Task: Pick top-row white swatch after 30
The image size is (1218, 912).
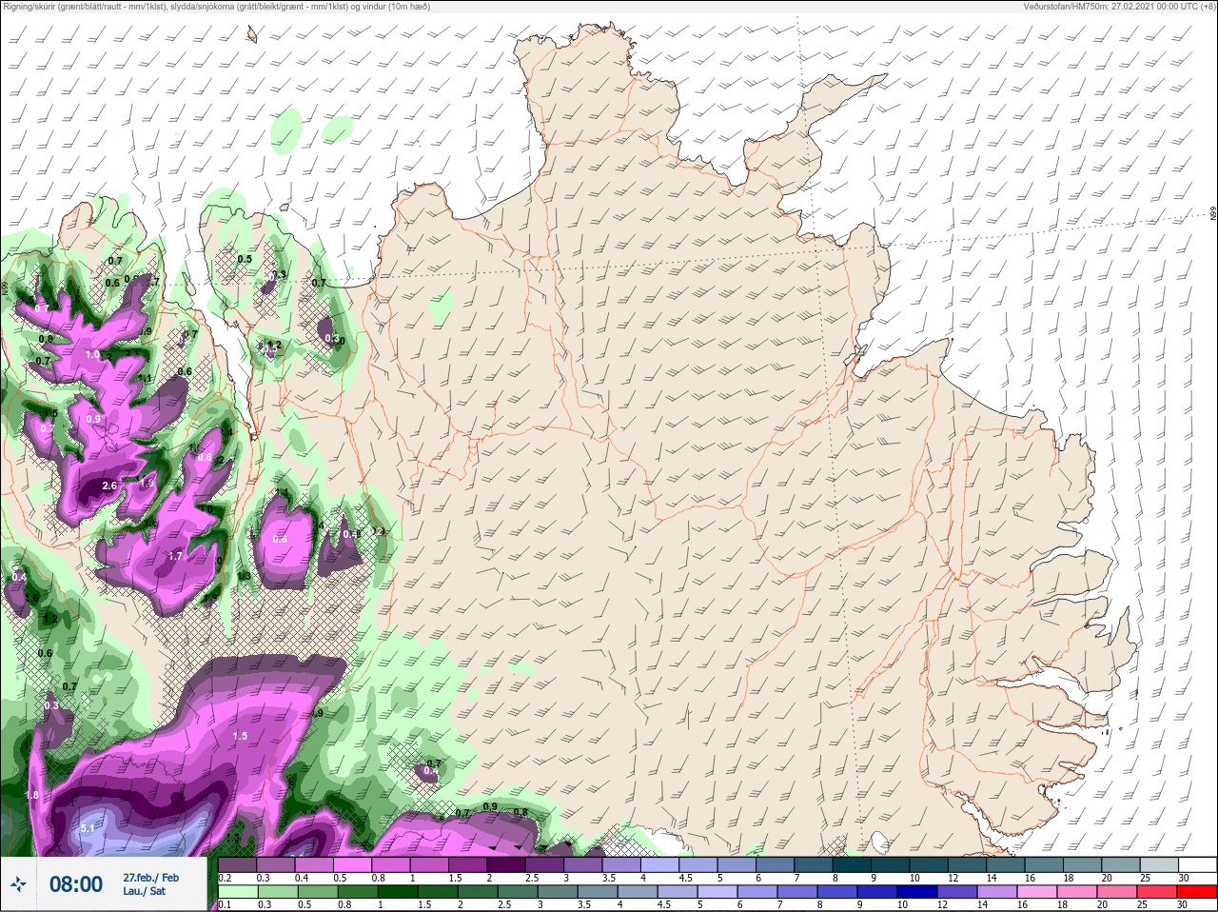Action: (1198, 865)
